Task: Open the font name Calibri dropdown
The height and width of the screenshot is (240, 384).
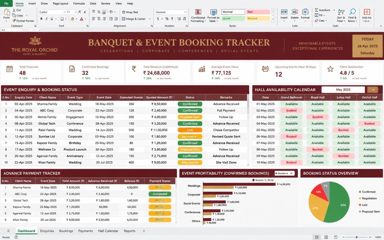Action: coord(64,12)
